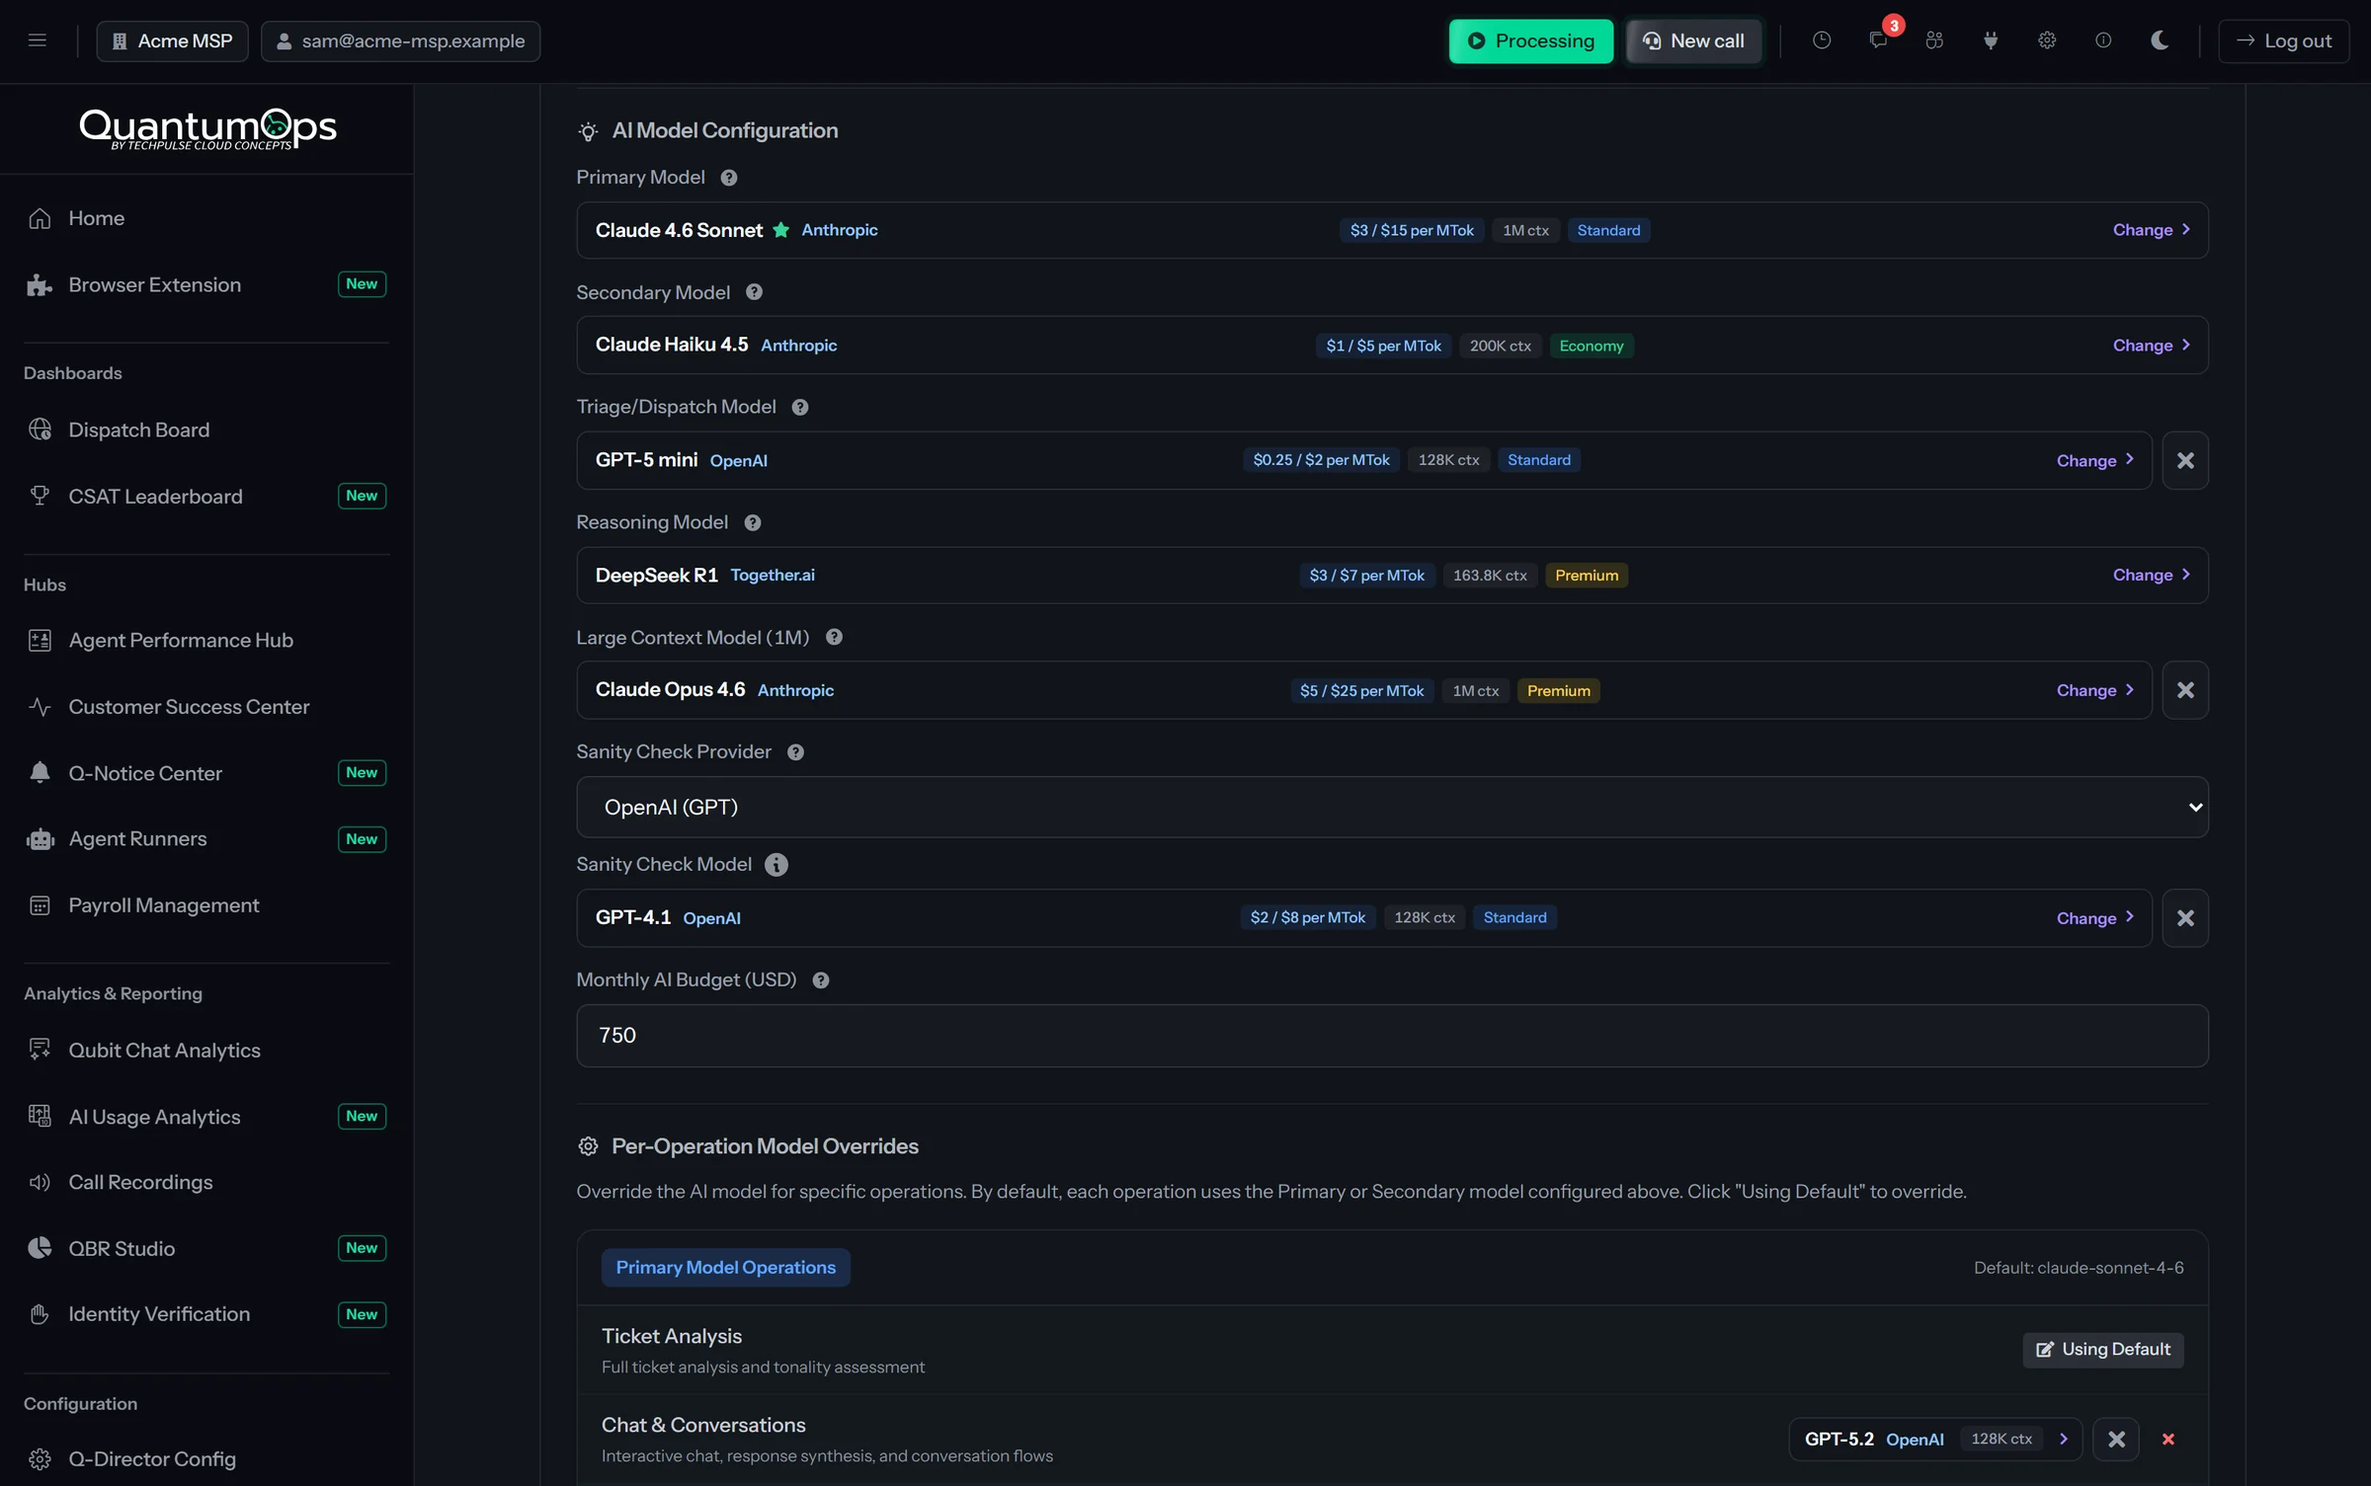
Task: Open the hamburger sidebar menu
Action: 38,40
